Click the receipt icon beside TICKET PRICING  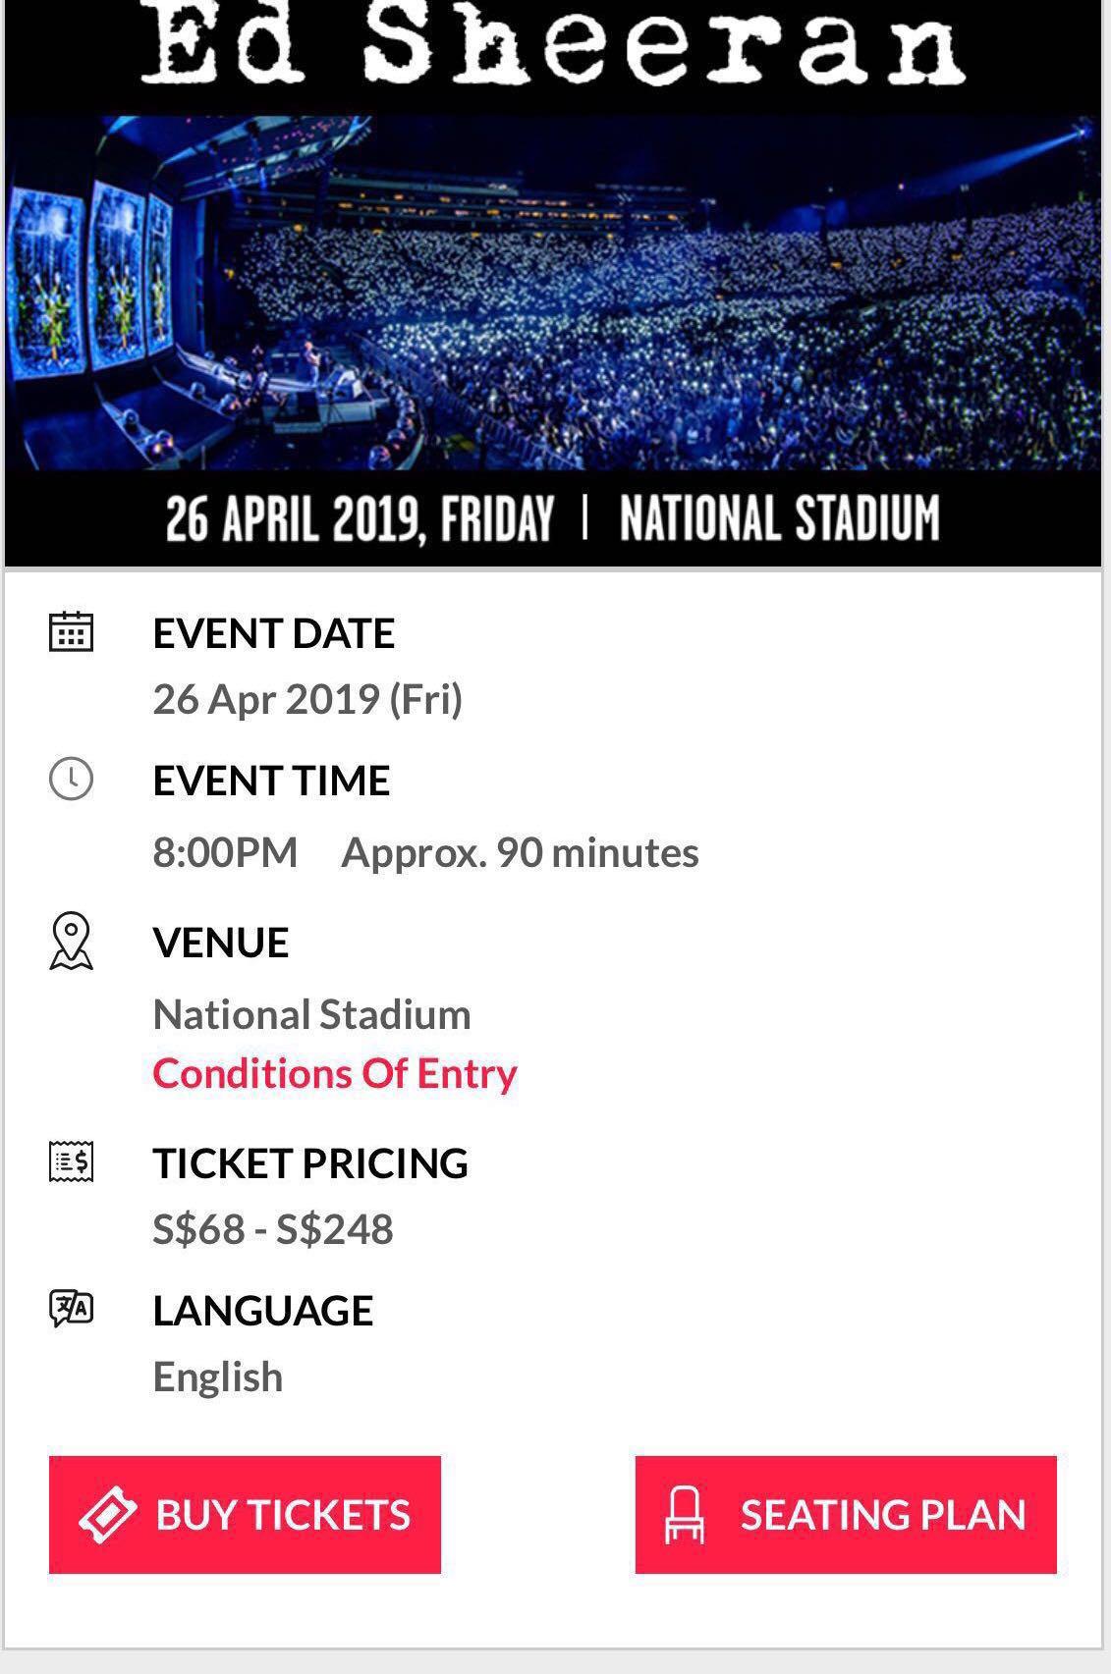(x=72, y=1165)
